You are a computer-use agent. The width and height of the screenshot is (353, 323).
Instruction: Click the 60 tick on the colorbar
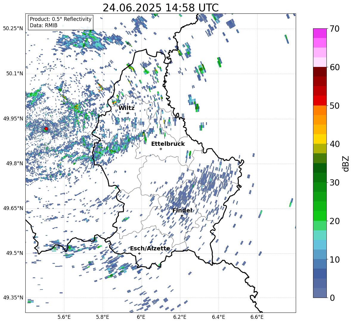pyautogui.click(x=334, y=67)
